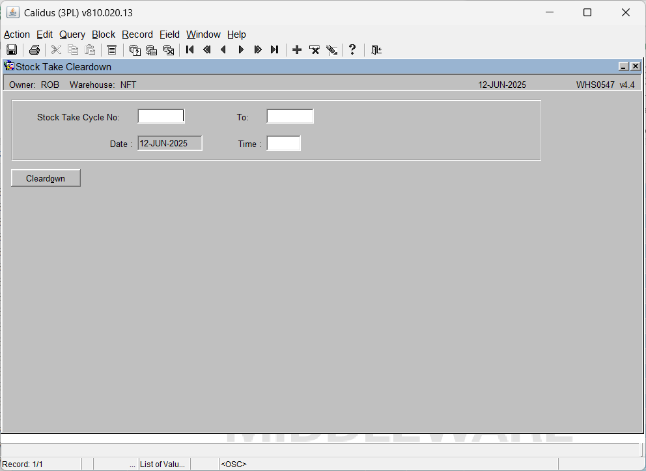Click the Exit door icon
646x471 pixels.
click(x=376, y=50)
